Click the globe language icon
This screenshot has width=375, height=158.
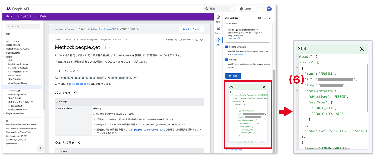point(242,9)
